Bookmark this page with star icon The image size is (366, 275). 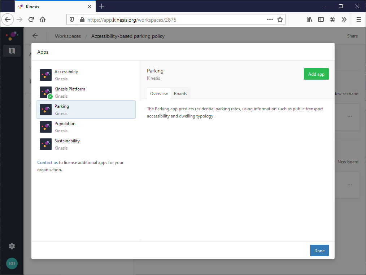pos(280,19)
